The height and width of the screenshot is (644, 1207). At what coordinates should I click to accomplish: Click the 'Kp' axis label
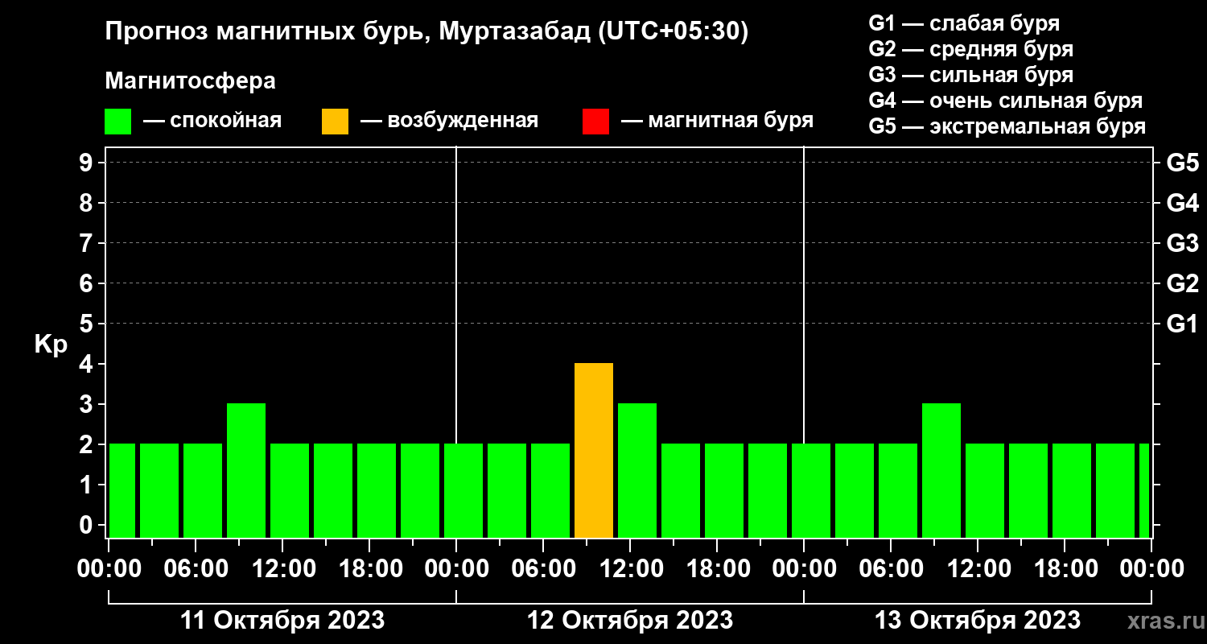(x=51, y=345)
